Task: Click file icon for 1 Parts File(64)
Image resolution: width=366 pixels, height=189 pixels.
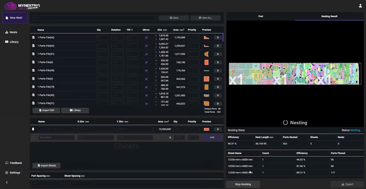Action: click(33, 37)
